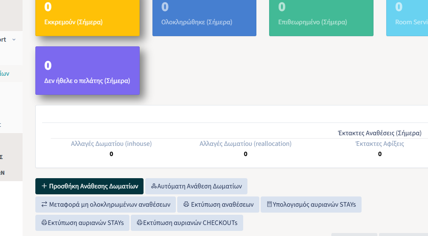Click the Έκτακτες Αναθέσεις (Σήμερα) heading
Image resolution: width=428 pixels, height=236 pixels.
pyautogui.click(x=380, y=133)
